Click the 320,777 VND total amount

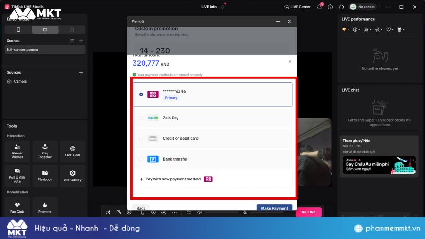pyautogui.click(x=151, y=63)
